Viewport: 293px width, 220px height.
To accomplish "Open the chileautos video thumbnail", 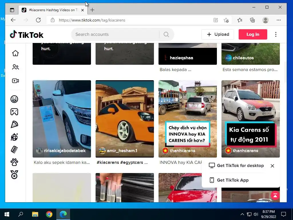I will click(251, 54).
